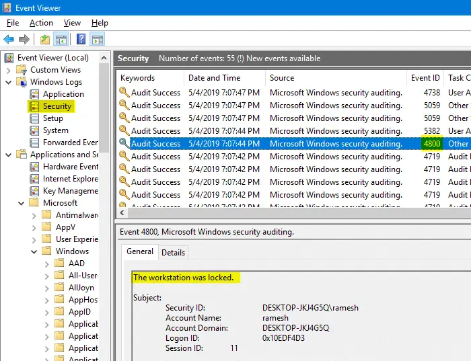Select the Security log in tree

57,106
